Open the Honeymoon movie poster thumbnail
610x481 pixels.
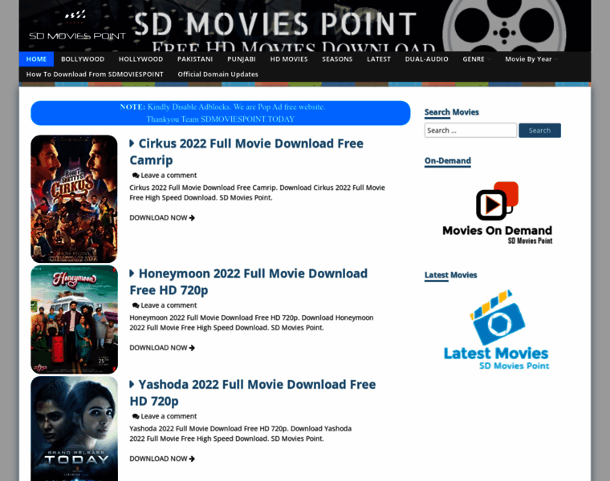[74, 320]
